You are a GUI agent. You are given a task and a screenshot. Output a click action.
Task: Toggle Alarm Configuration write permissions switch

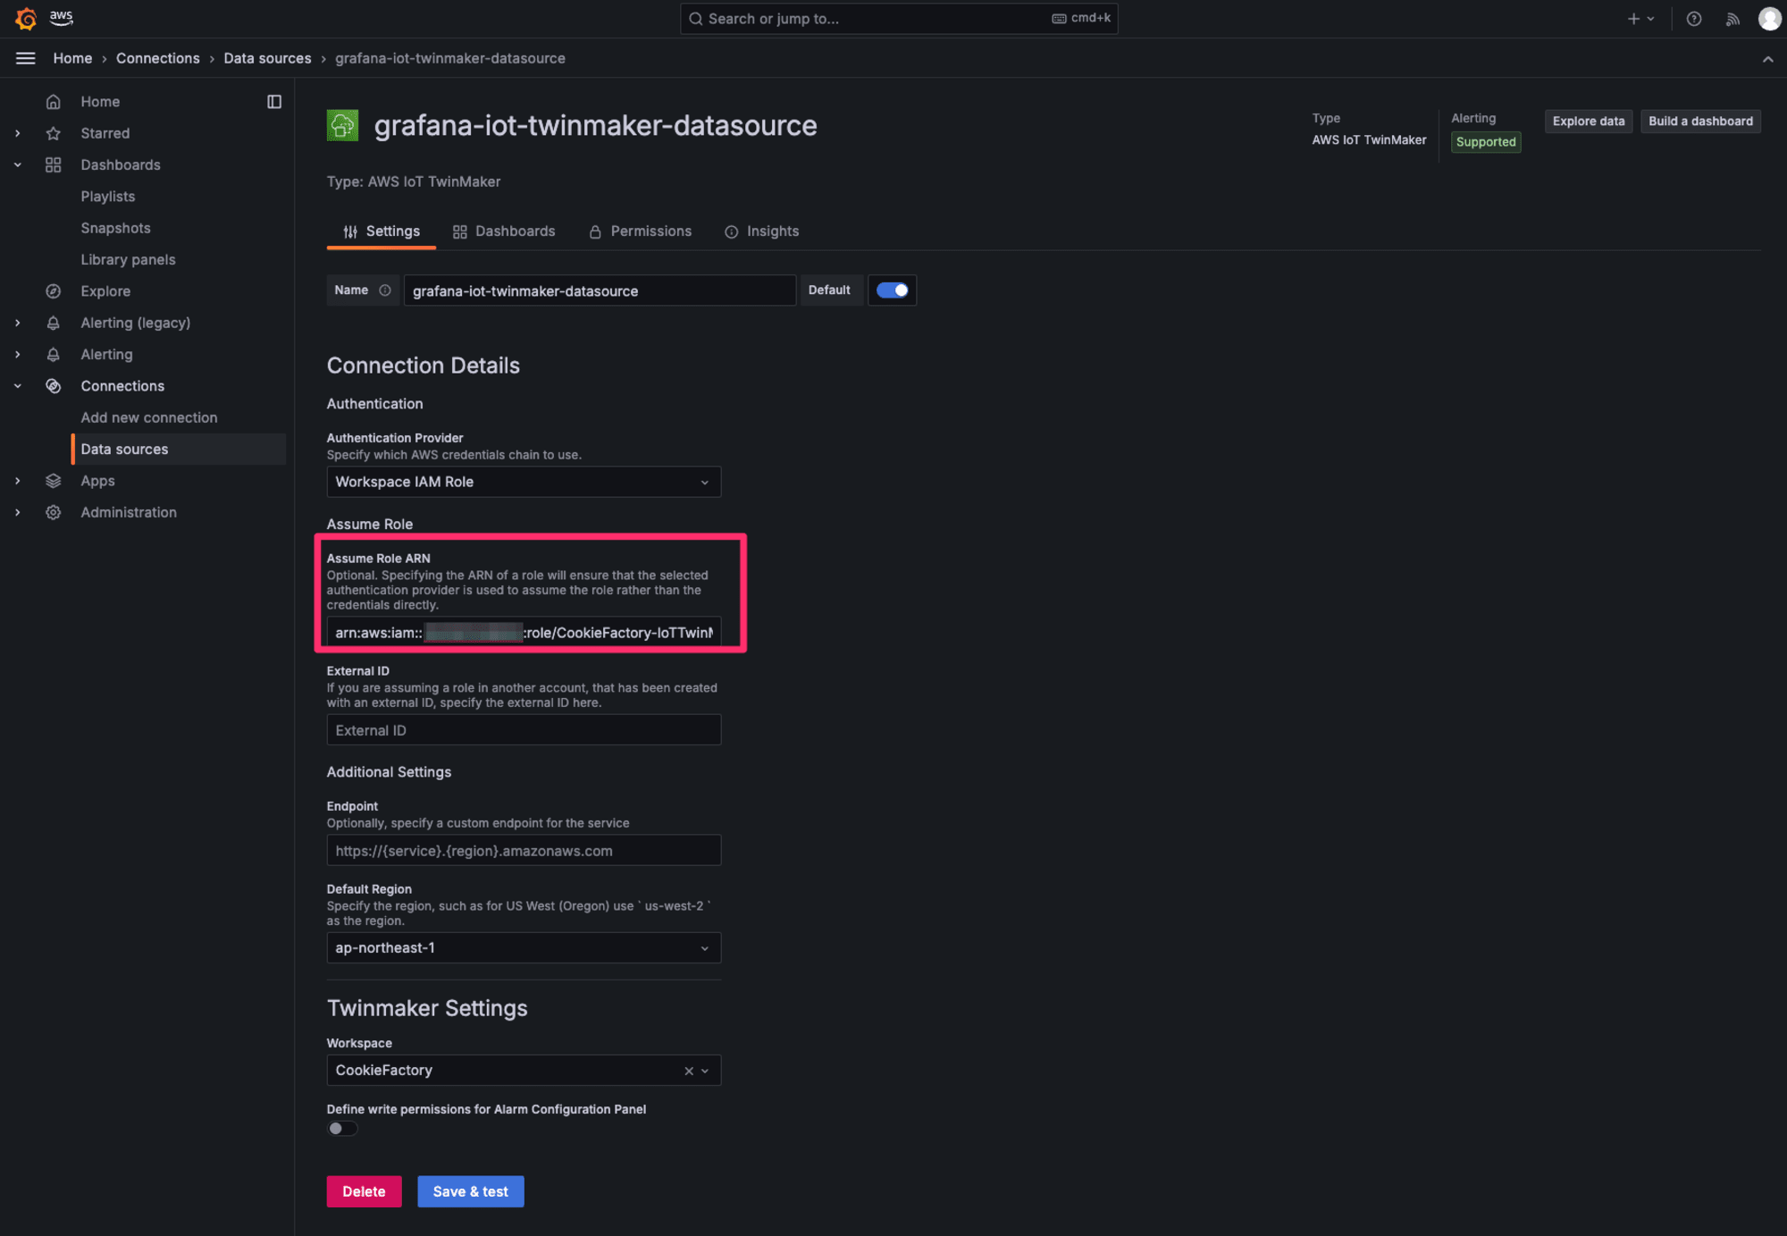[342, 1129]
